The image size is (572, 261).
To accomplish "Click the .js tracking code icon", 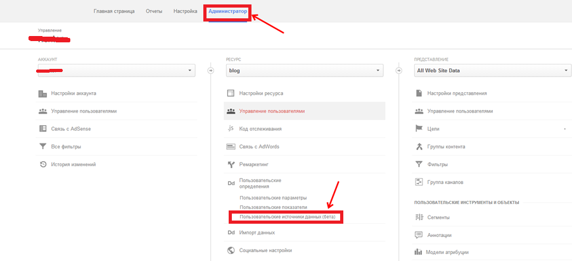I will click(x=230, y=128).
